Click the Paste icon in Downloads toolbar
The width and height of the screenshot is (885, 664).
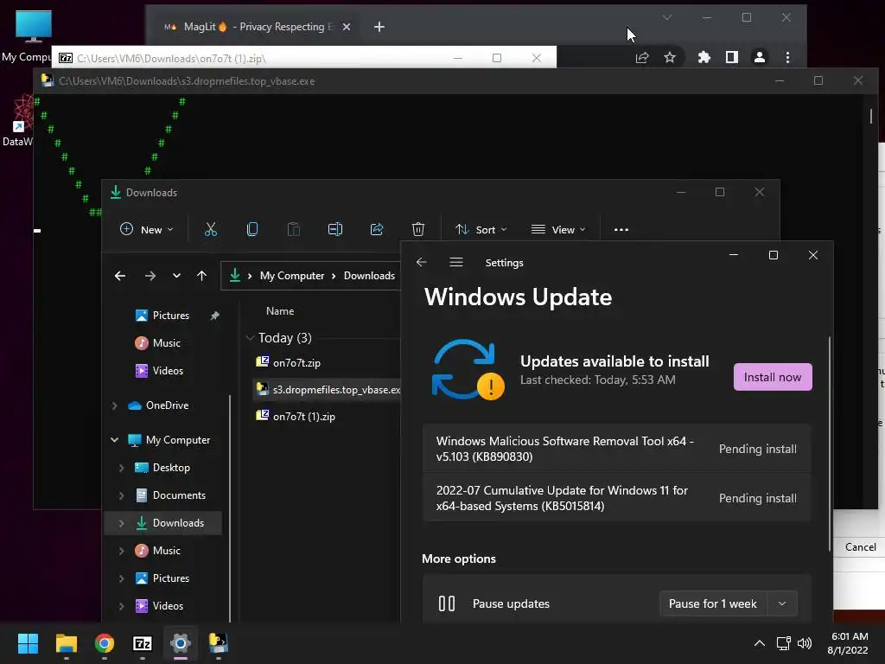click(x=294, y=229)
